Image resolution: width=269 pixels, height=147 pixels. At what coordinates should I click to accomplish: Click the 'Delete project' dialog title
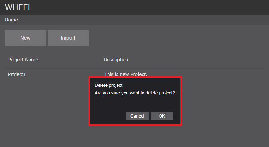(x=108, y=86)
